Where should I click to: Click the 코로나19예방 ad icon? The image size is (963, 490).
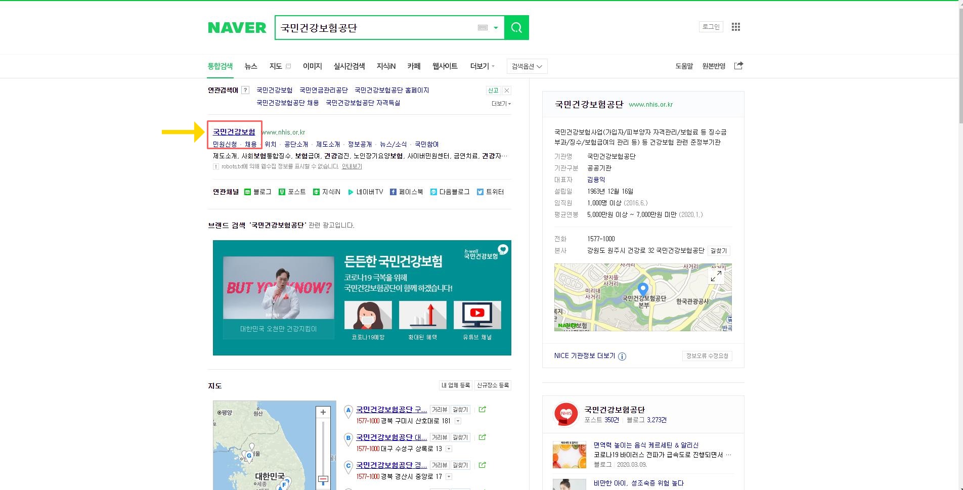368,315
